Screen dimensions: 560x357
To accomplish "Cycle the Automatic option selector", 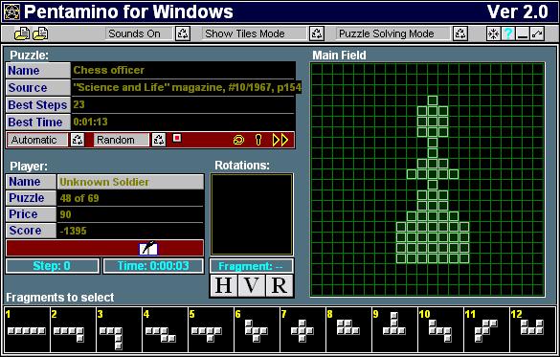I will [x=78, y=140].
